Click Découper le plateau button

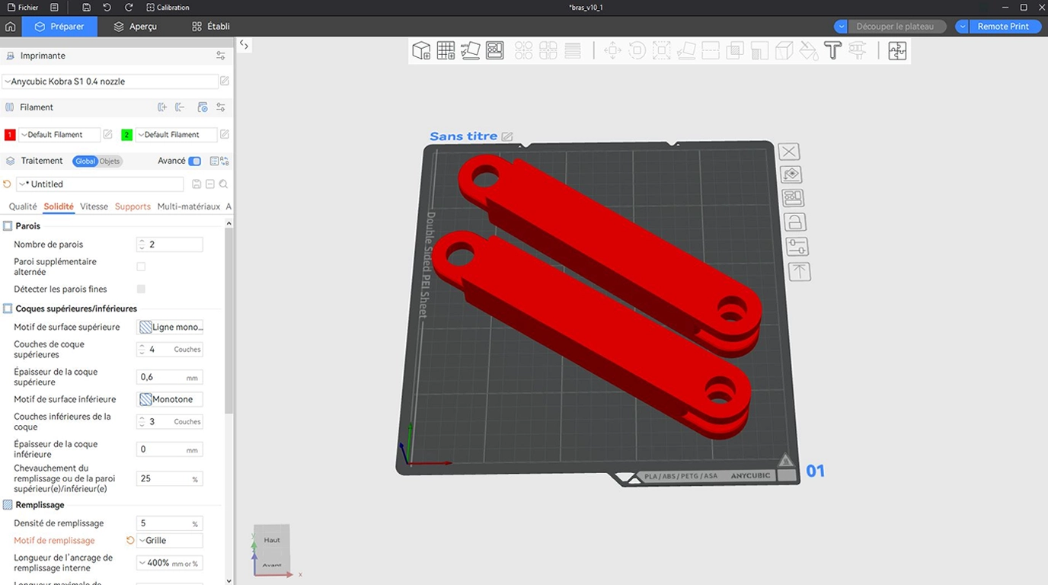(x=895, y=27)
